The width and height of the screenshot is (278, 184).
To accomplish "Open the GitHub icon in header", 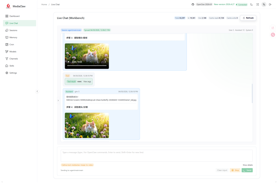I will [x=193, y=5].
